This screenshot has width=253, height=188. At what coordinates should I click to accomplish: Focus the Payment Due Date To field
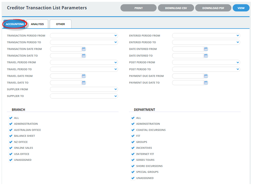pyautogui.click(x=188, y=83)
